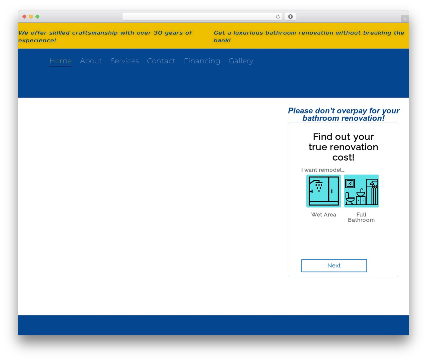Image resolution: width=427 pixels, height=361 pixels.
Task: Click 'Find out your true renovation cost!' heading
Action: [x=343, y=147]
